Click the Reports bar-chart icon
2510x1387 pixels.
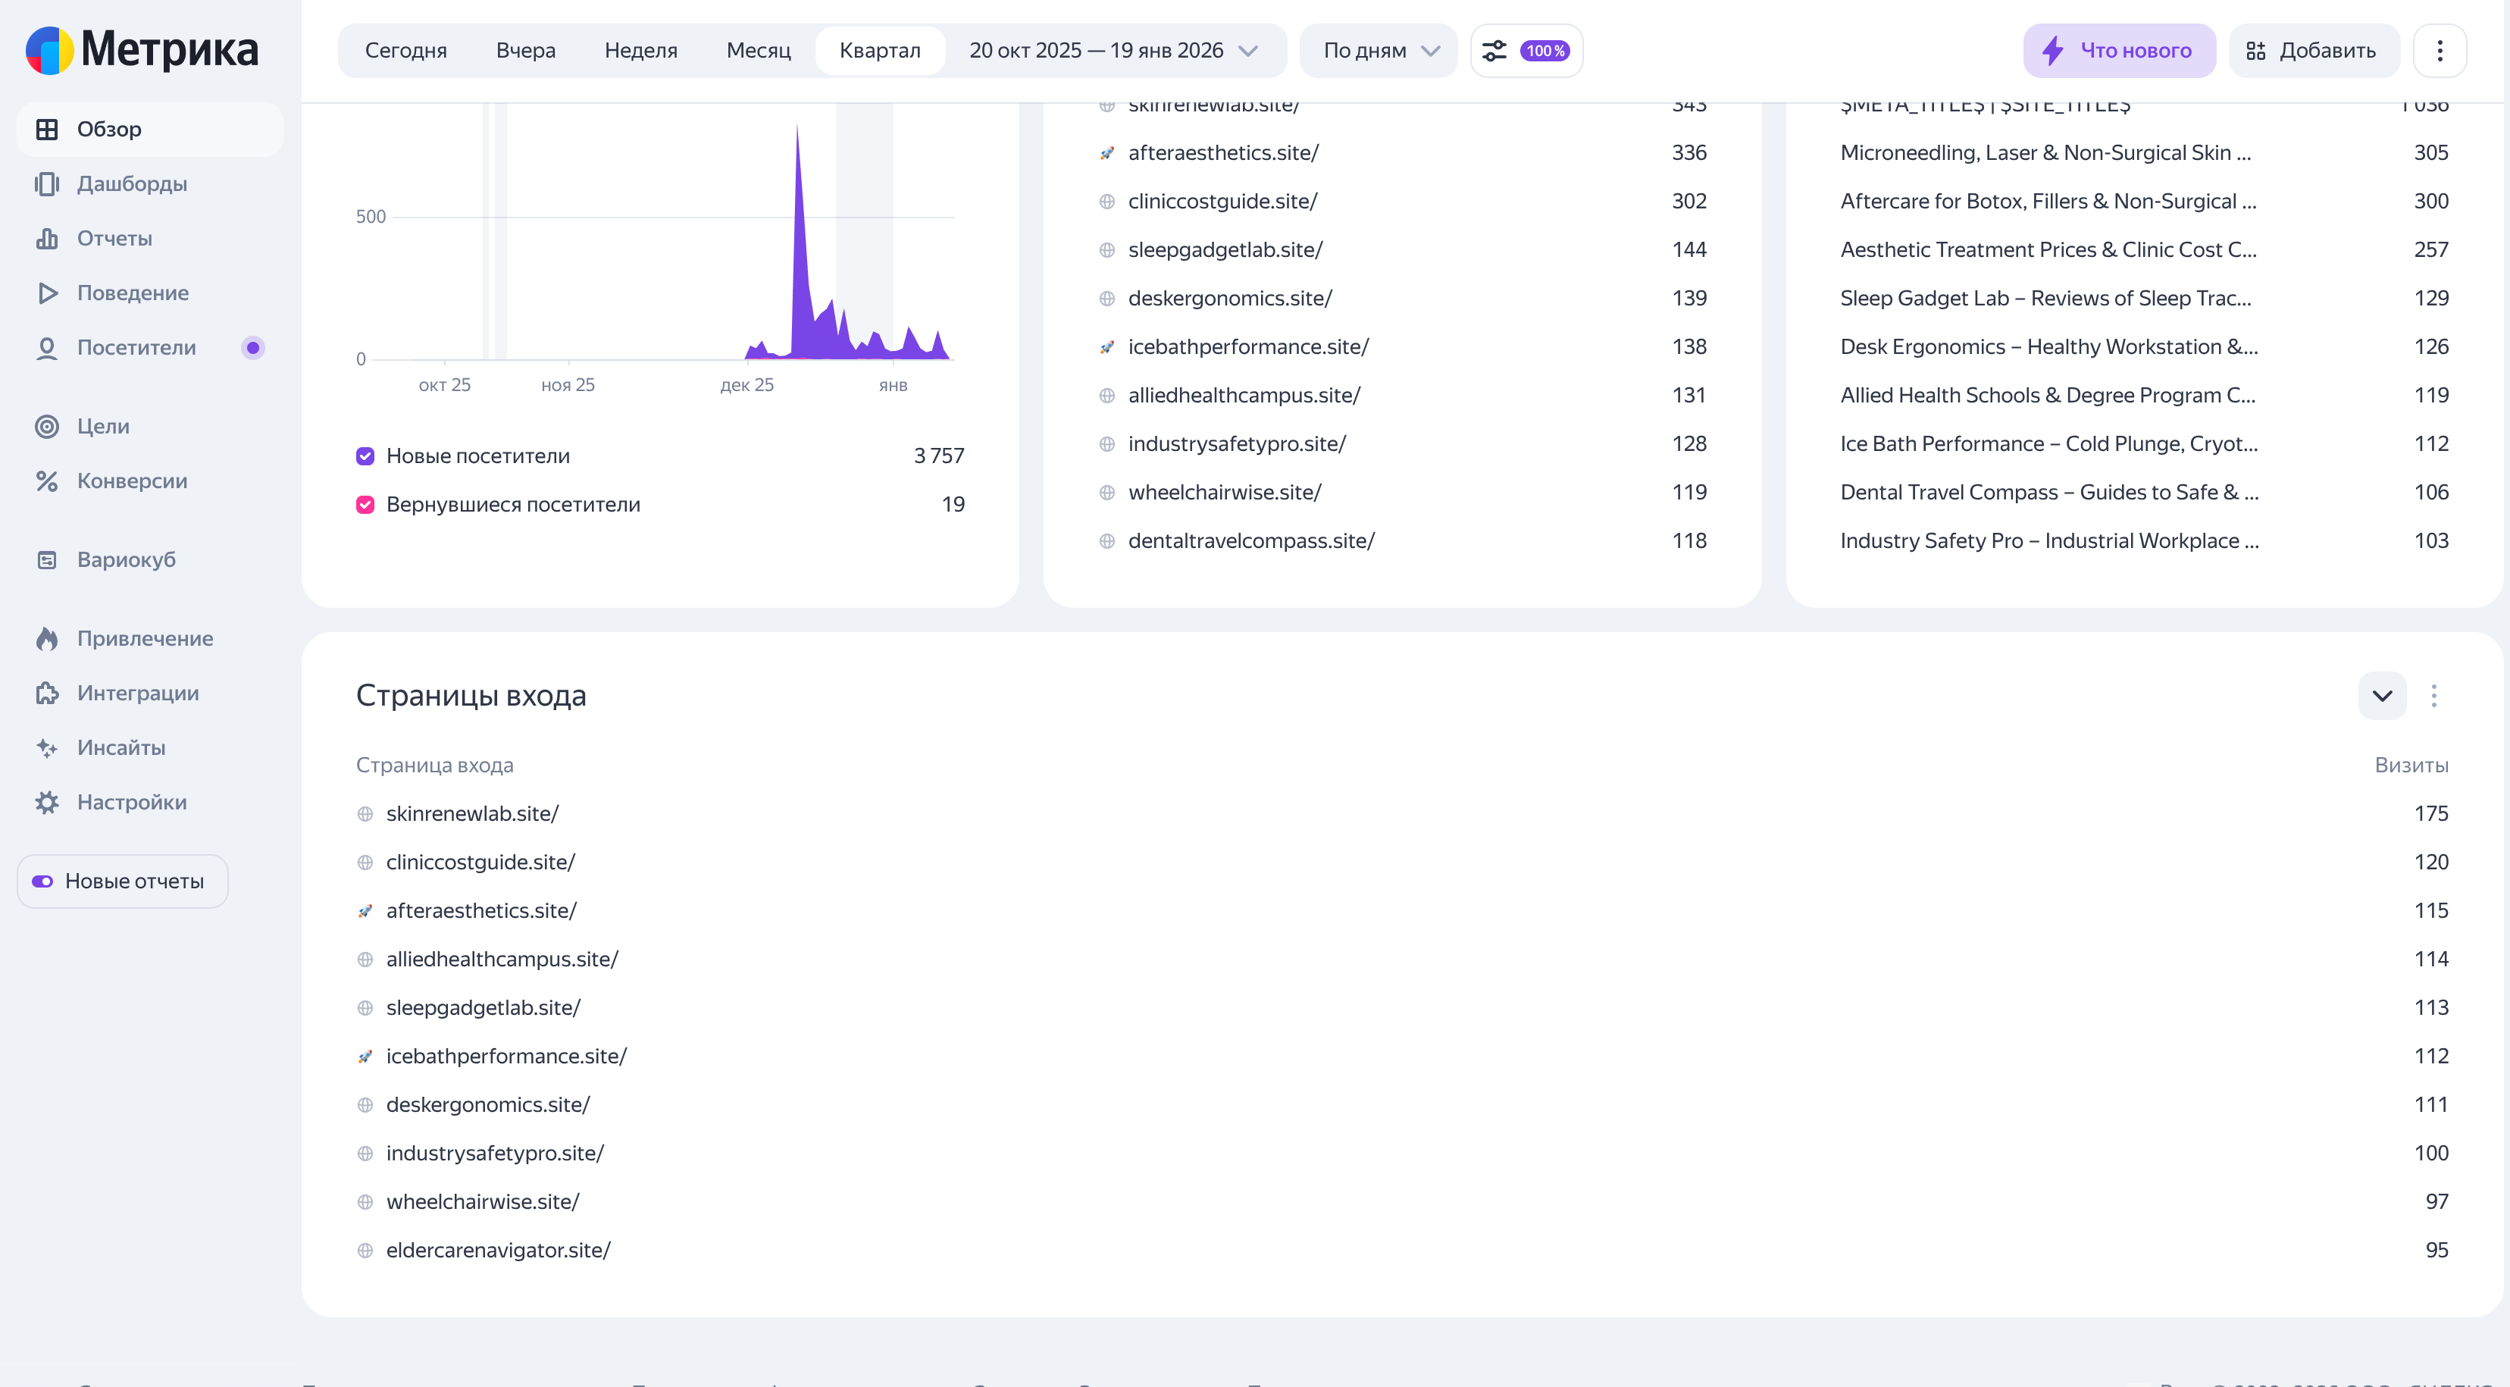click(x=45, y=238)
